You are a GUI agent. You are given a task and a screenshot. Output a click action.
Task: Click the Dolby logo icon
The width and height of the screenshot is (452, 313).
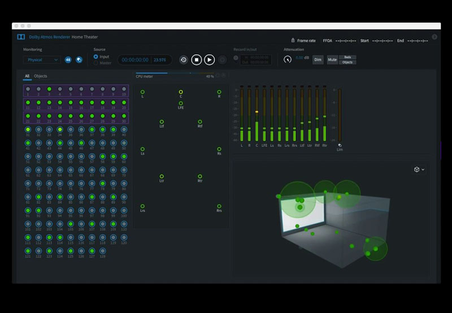tap(21, 37)
